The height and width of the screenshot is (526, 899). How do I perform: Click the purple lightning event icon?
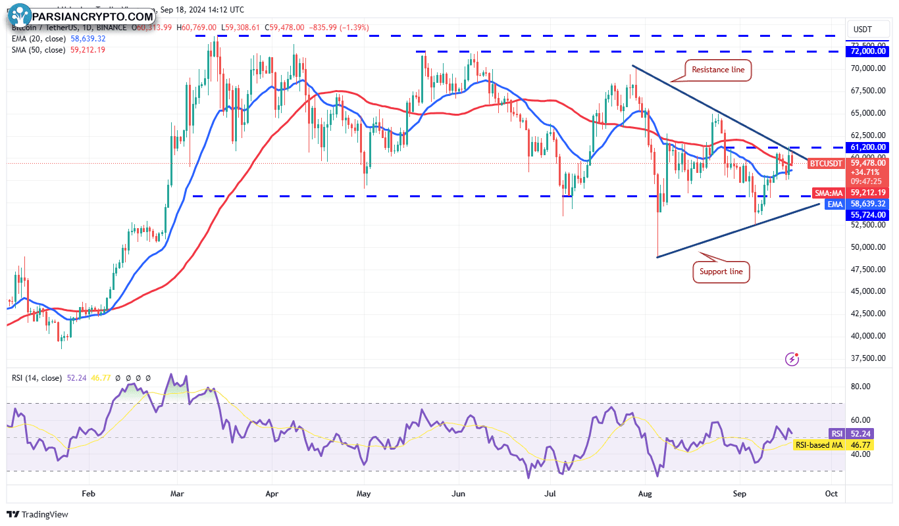pos(792,359)
